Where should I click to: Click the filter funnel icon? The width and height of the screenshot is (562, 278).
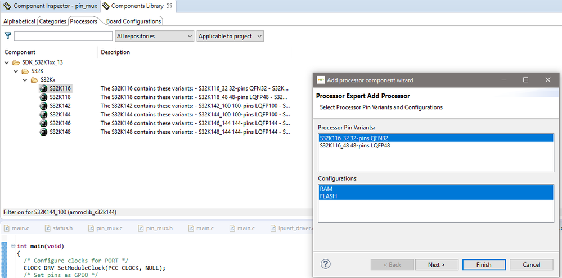click(x=7, y=36)
